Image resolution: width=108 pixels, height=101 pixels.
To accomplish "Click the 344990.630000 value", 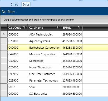I will coord(72,54).
